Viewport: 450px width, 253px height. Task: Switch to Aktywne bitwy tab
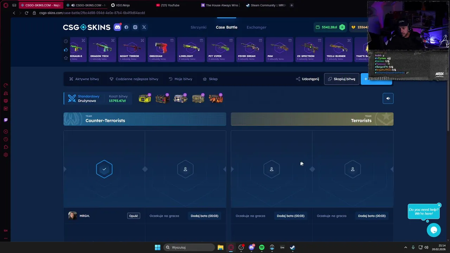pos(84,79)
